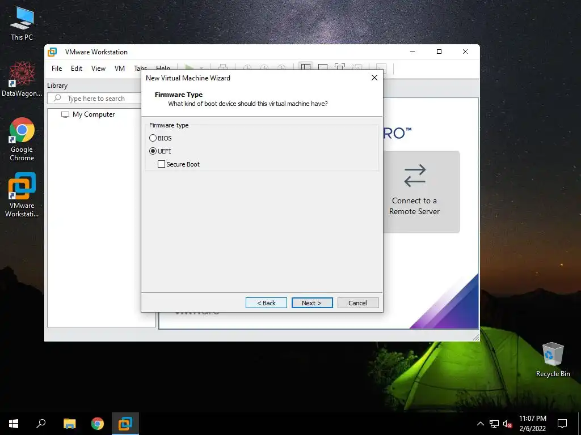Open Chrome from the taskbar
Screen dimensions: 581x435
[x=98, y=424]
